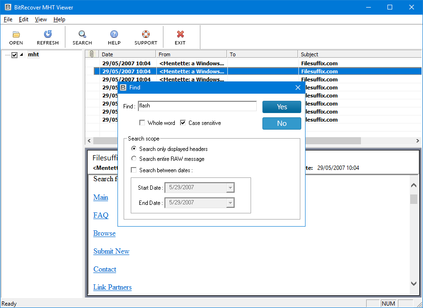This screenshot has width=423, height=308.
Task: Sort by the To column header
Action: point(262,54)
